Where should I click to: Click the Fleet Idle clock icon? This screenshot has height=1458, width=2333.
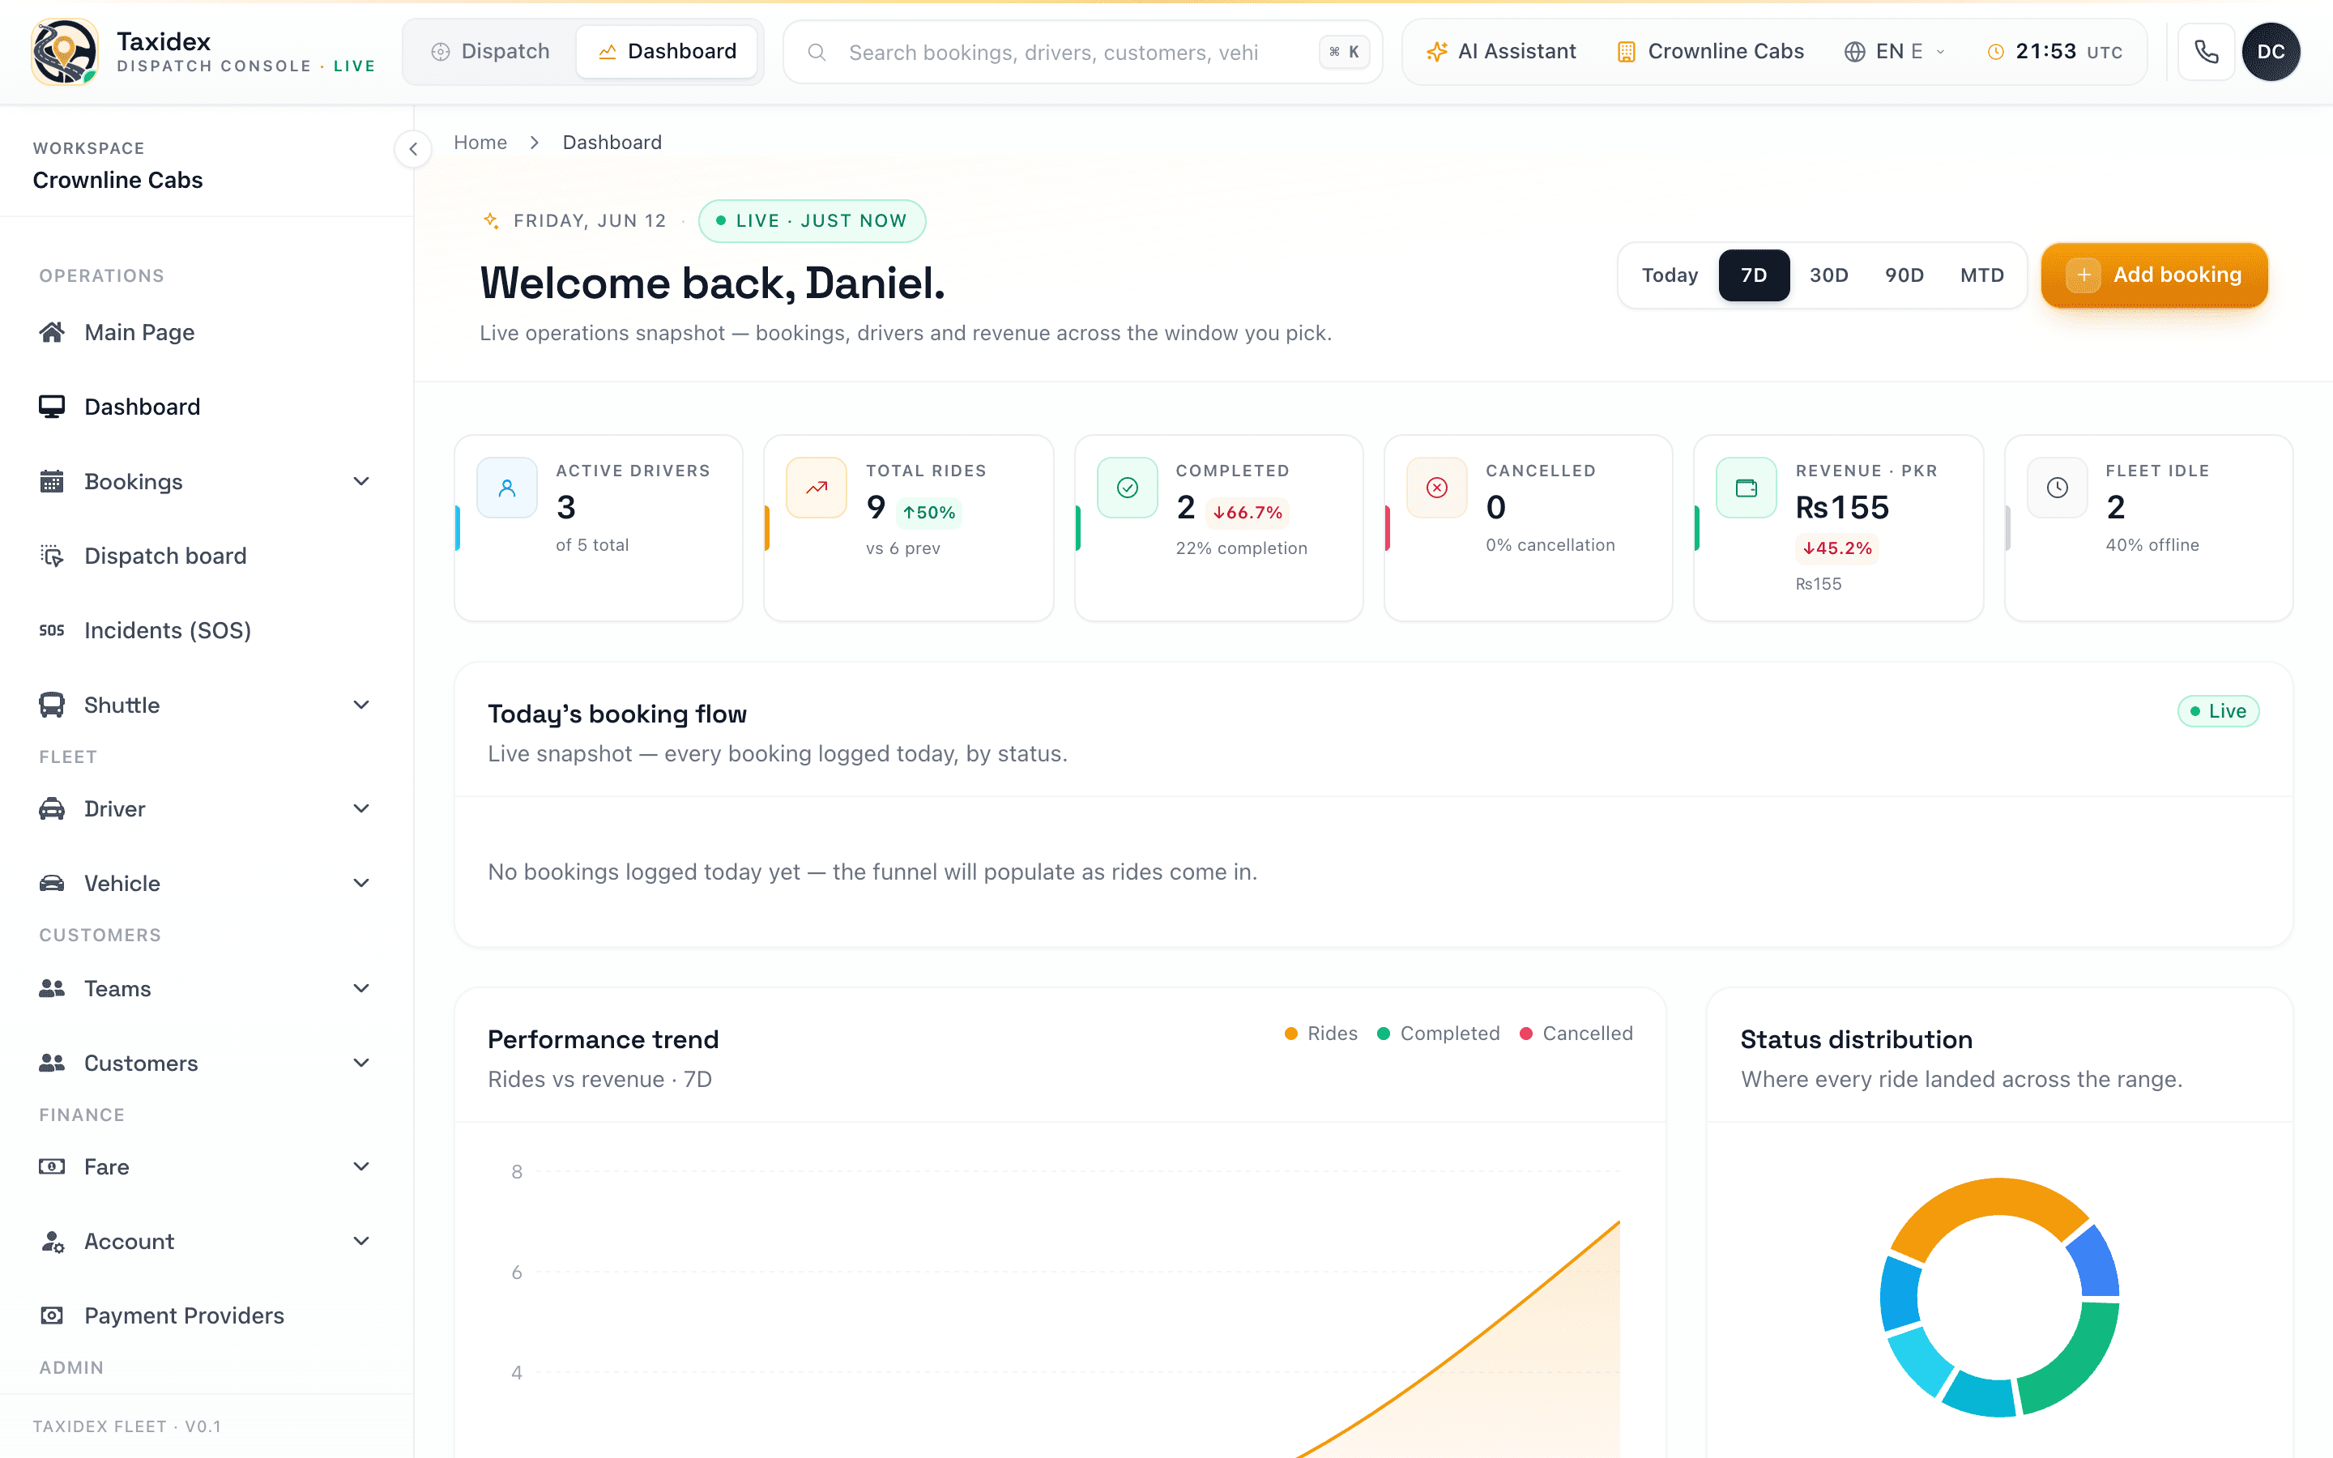pos(2058,488)
